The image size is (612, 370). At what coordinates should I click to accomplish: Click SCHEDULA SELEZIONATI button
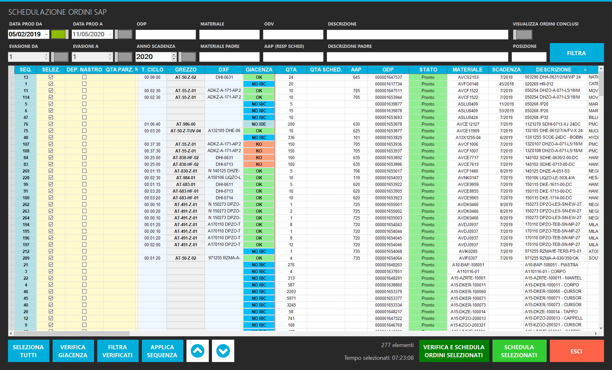pos(519,351)
